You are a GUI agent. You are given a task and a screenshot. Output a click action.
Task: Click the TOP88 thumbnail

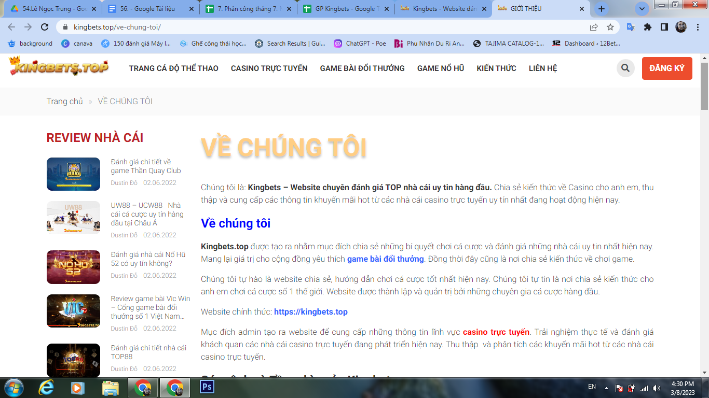click(x=73, y=360)
